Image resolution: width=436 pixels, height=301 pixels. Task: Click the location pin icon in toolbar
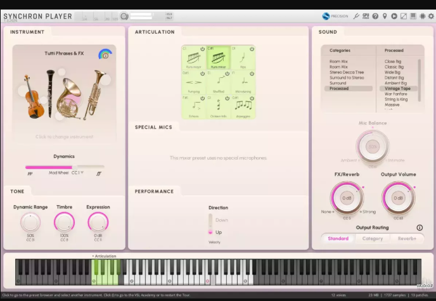[385, 16]
